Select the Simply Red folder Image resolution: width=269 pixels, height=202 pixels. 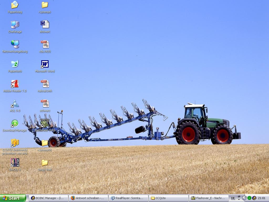(45, 163)
